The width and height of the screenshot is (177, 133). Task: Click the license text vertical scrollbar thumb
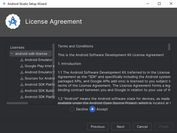[x=169, y=47]
